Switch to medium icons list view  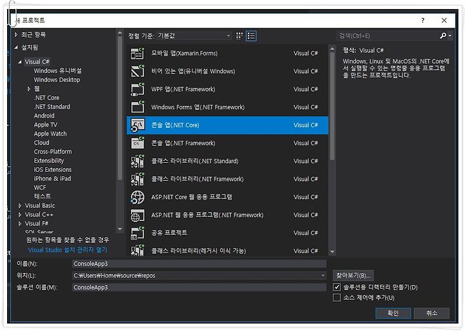251,36
